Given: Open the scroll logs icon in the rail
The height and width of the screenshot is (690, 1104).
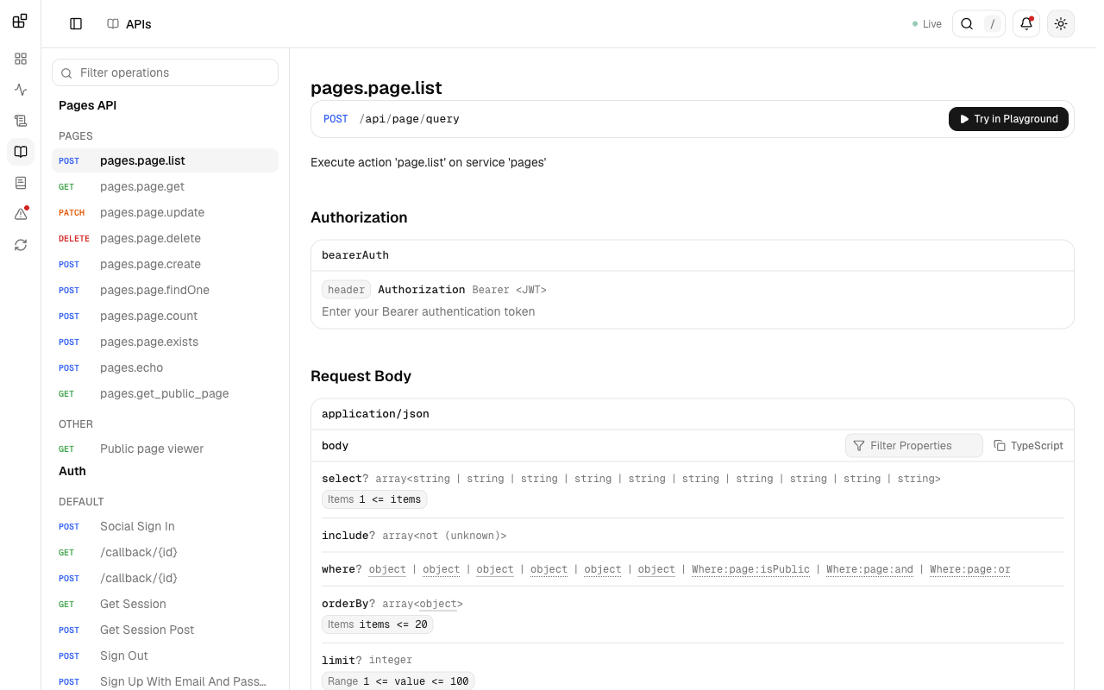Looking at the screenshot, I should pos(21,121).
